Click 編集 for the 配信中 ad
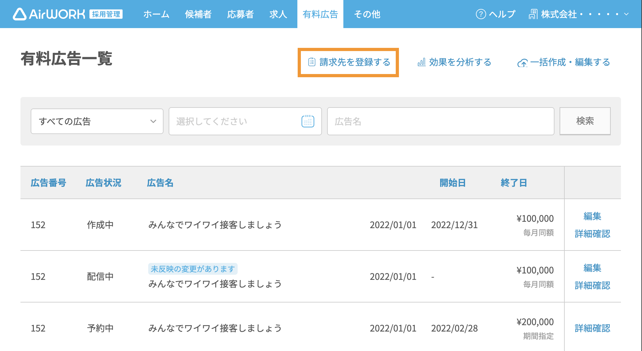 (592, 268)
